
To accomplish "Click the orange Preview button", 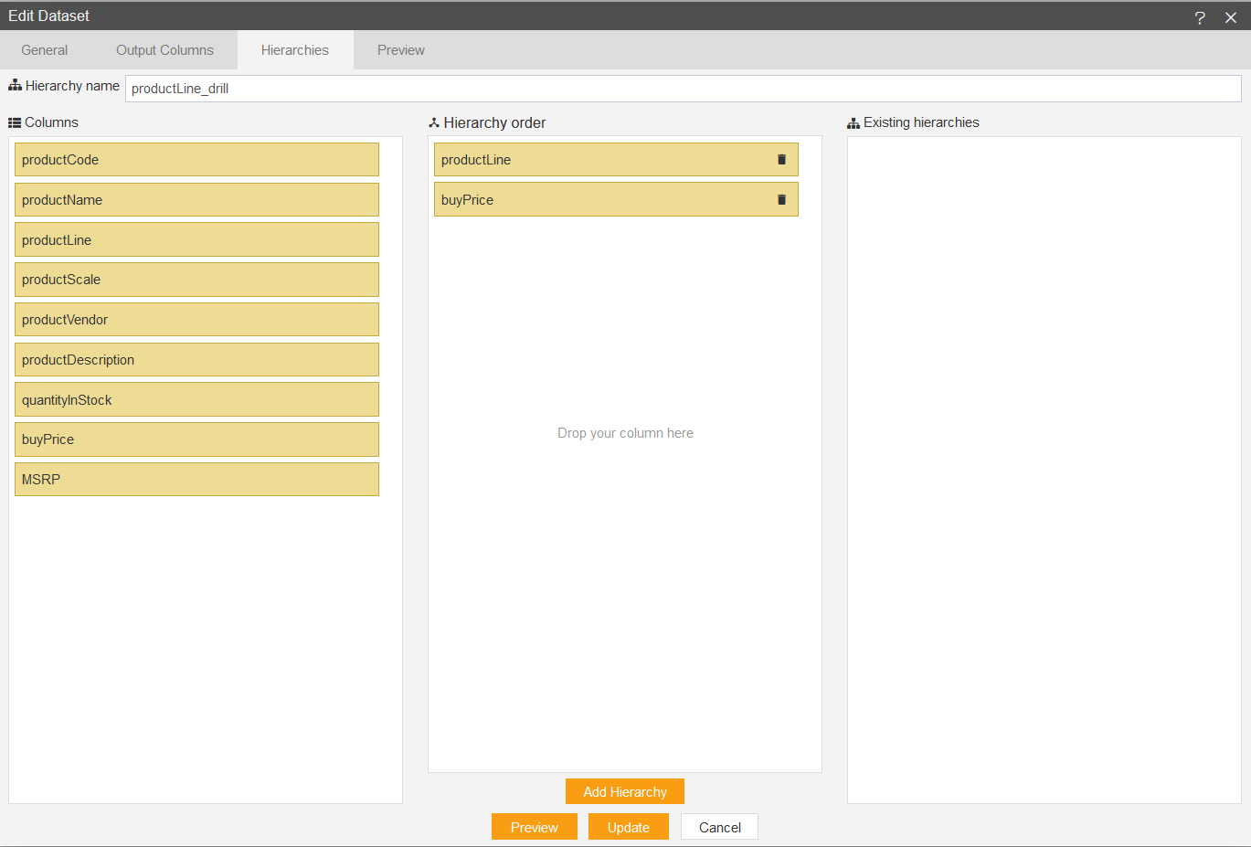I will coord(535,827).
